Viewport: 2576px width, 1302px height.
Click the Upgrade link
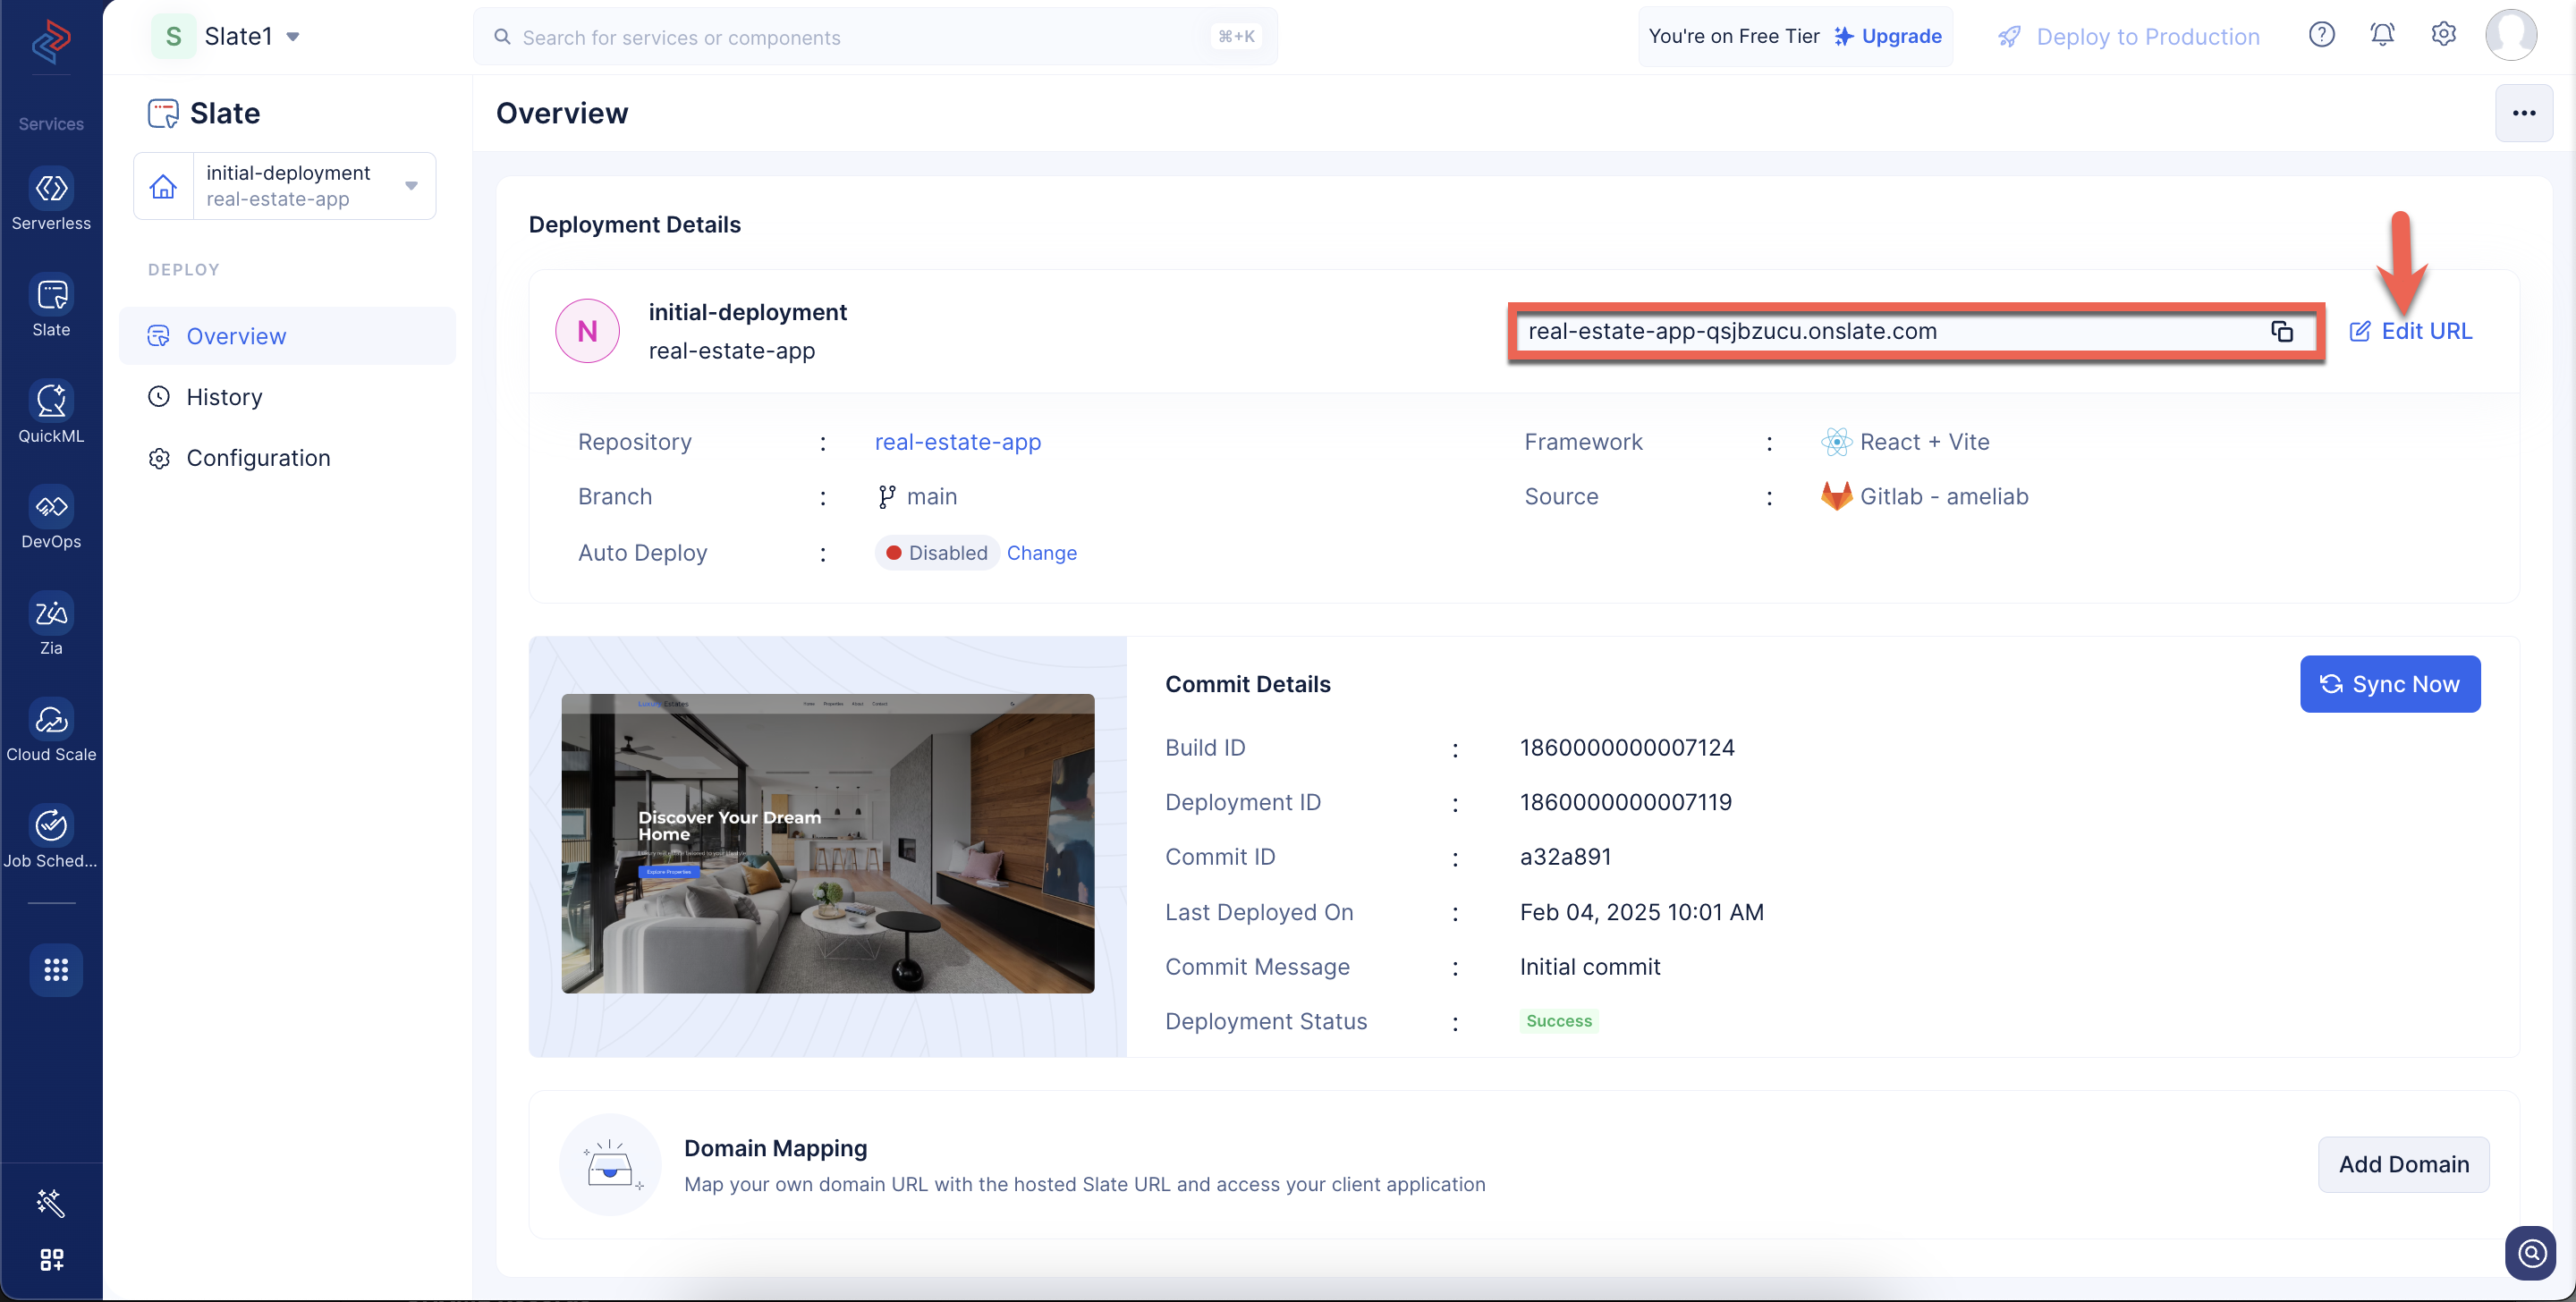point(1888,36)
